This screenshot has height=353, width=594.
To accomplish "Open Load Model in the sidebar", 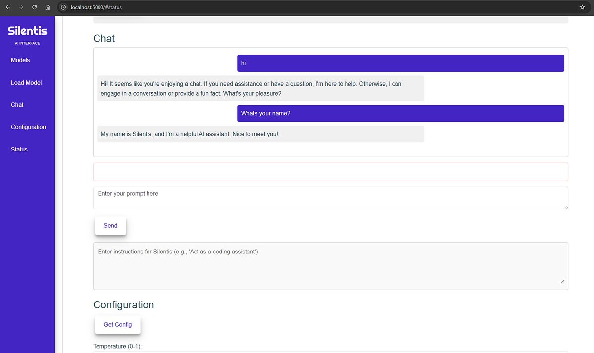I will pos(26,83).
